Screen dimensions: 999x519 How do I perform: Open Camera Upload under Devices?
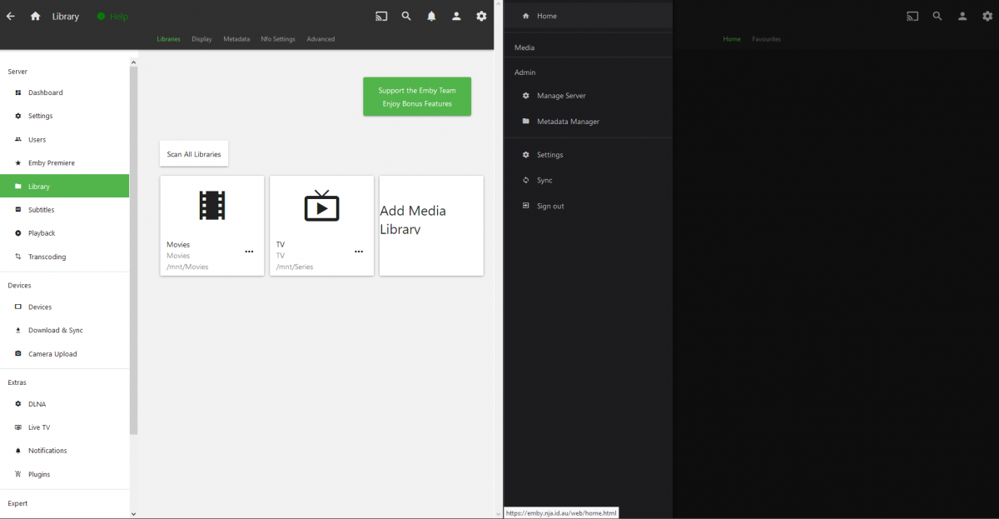pyautogui.click(x=52, y=354)
